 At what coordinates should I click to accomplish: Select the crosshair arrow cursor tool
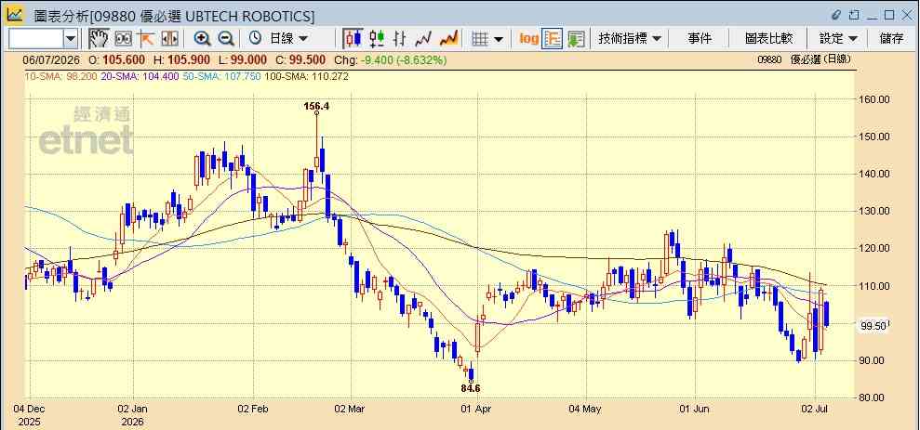[x=145, y=39]
